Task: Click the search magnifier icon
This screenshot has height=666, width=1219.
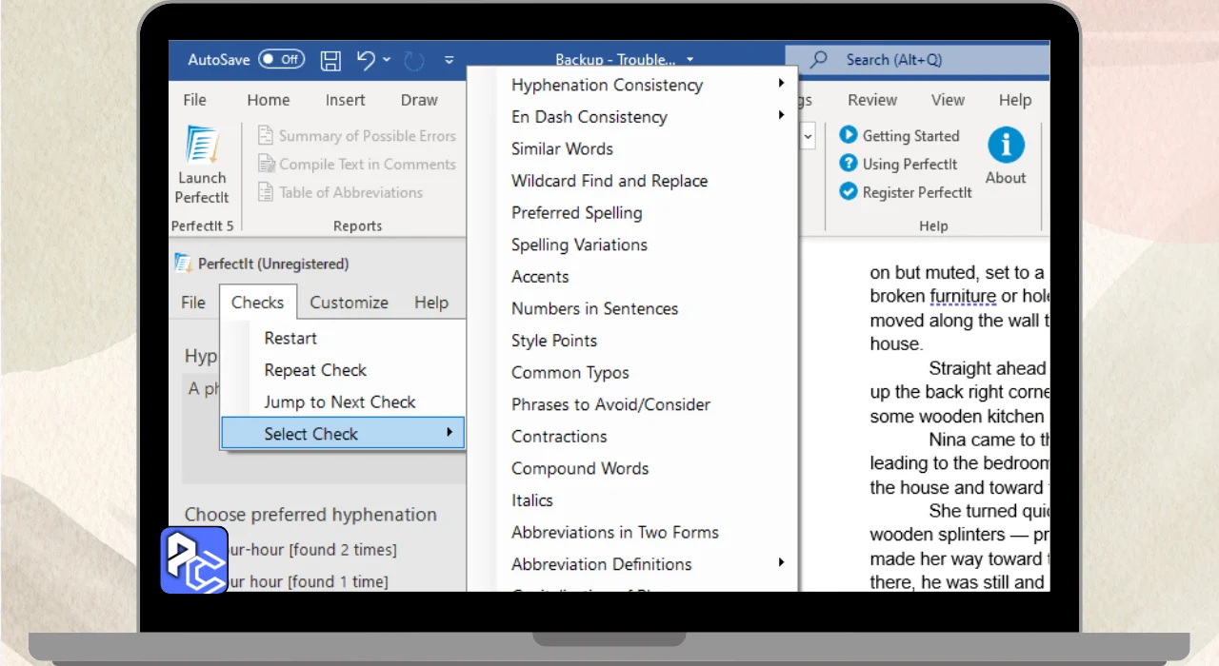Action: point(818,60)
